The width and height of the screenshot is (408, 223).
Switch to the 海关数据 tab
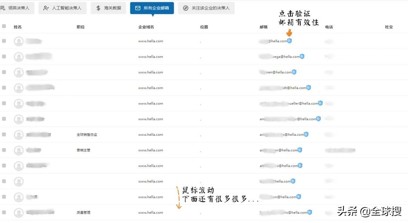(108, 8)
